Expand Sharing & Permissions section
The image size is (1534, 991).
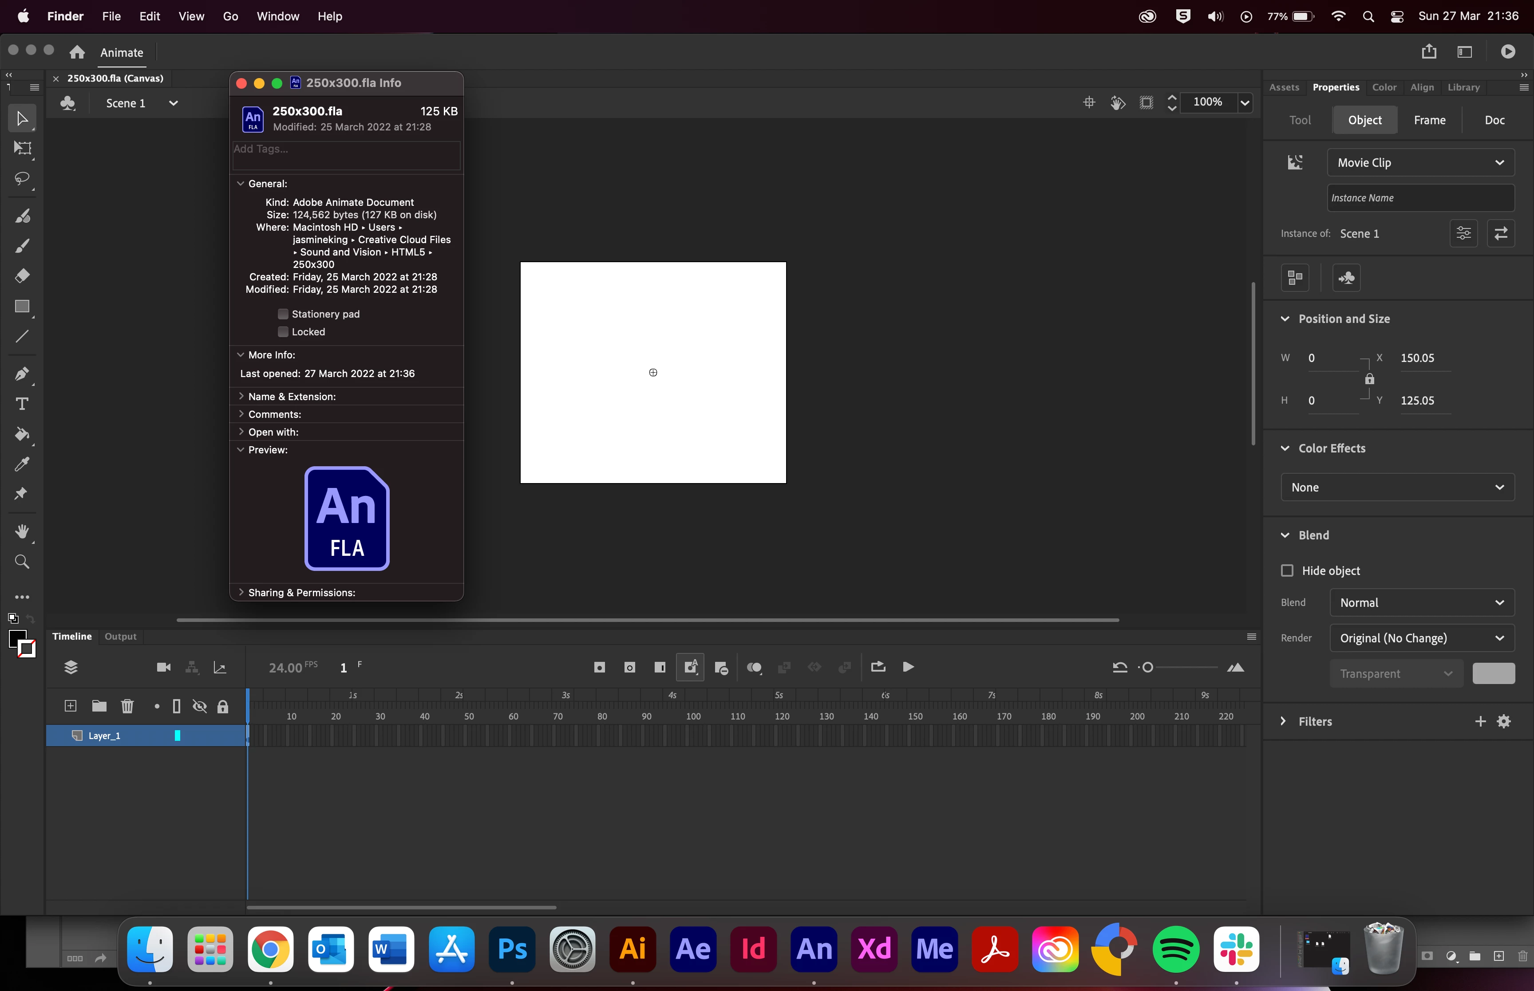tap(241, 593)
